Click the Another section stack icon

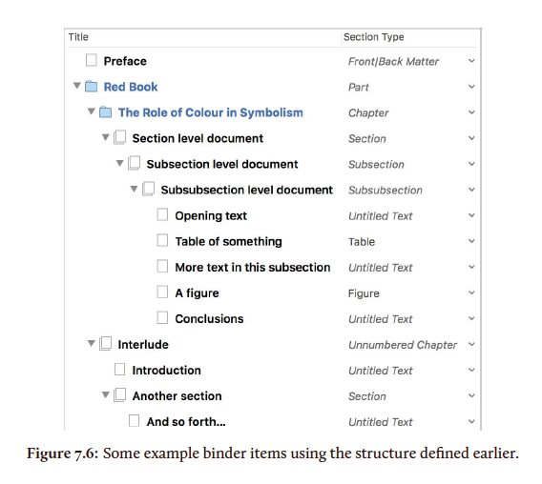point(119,395)
